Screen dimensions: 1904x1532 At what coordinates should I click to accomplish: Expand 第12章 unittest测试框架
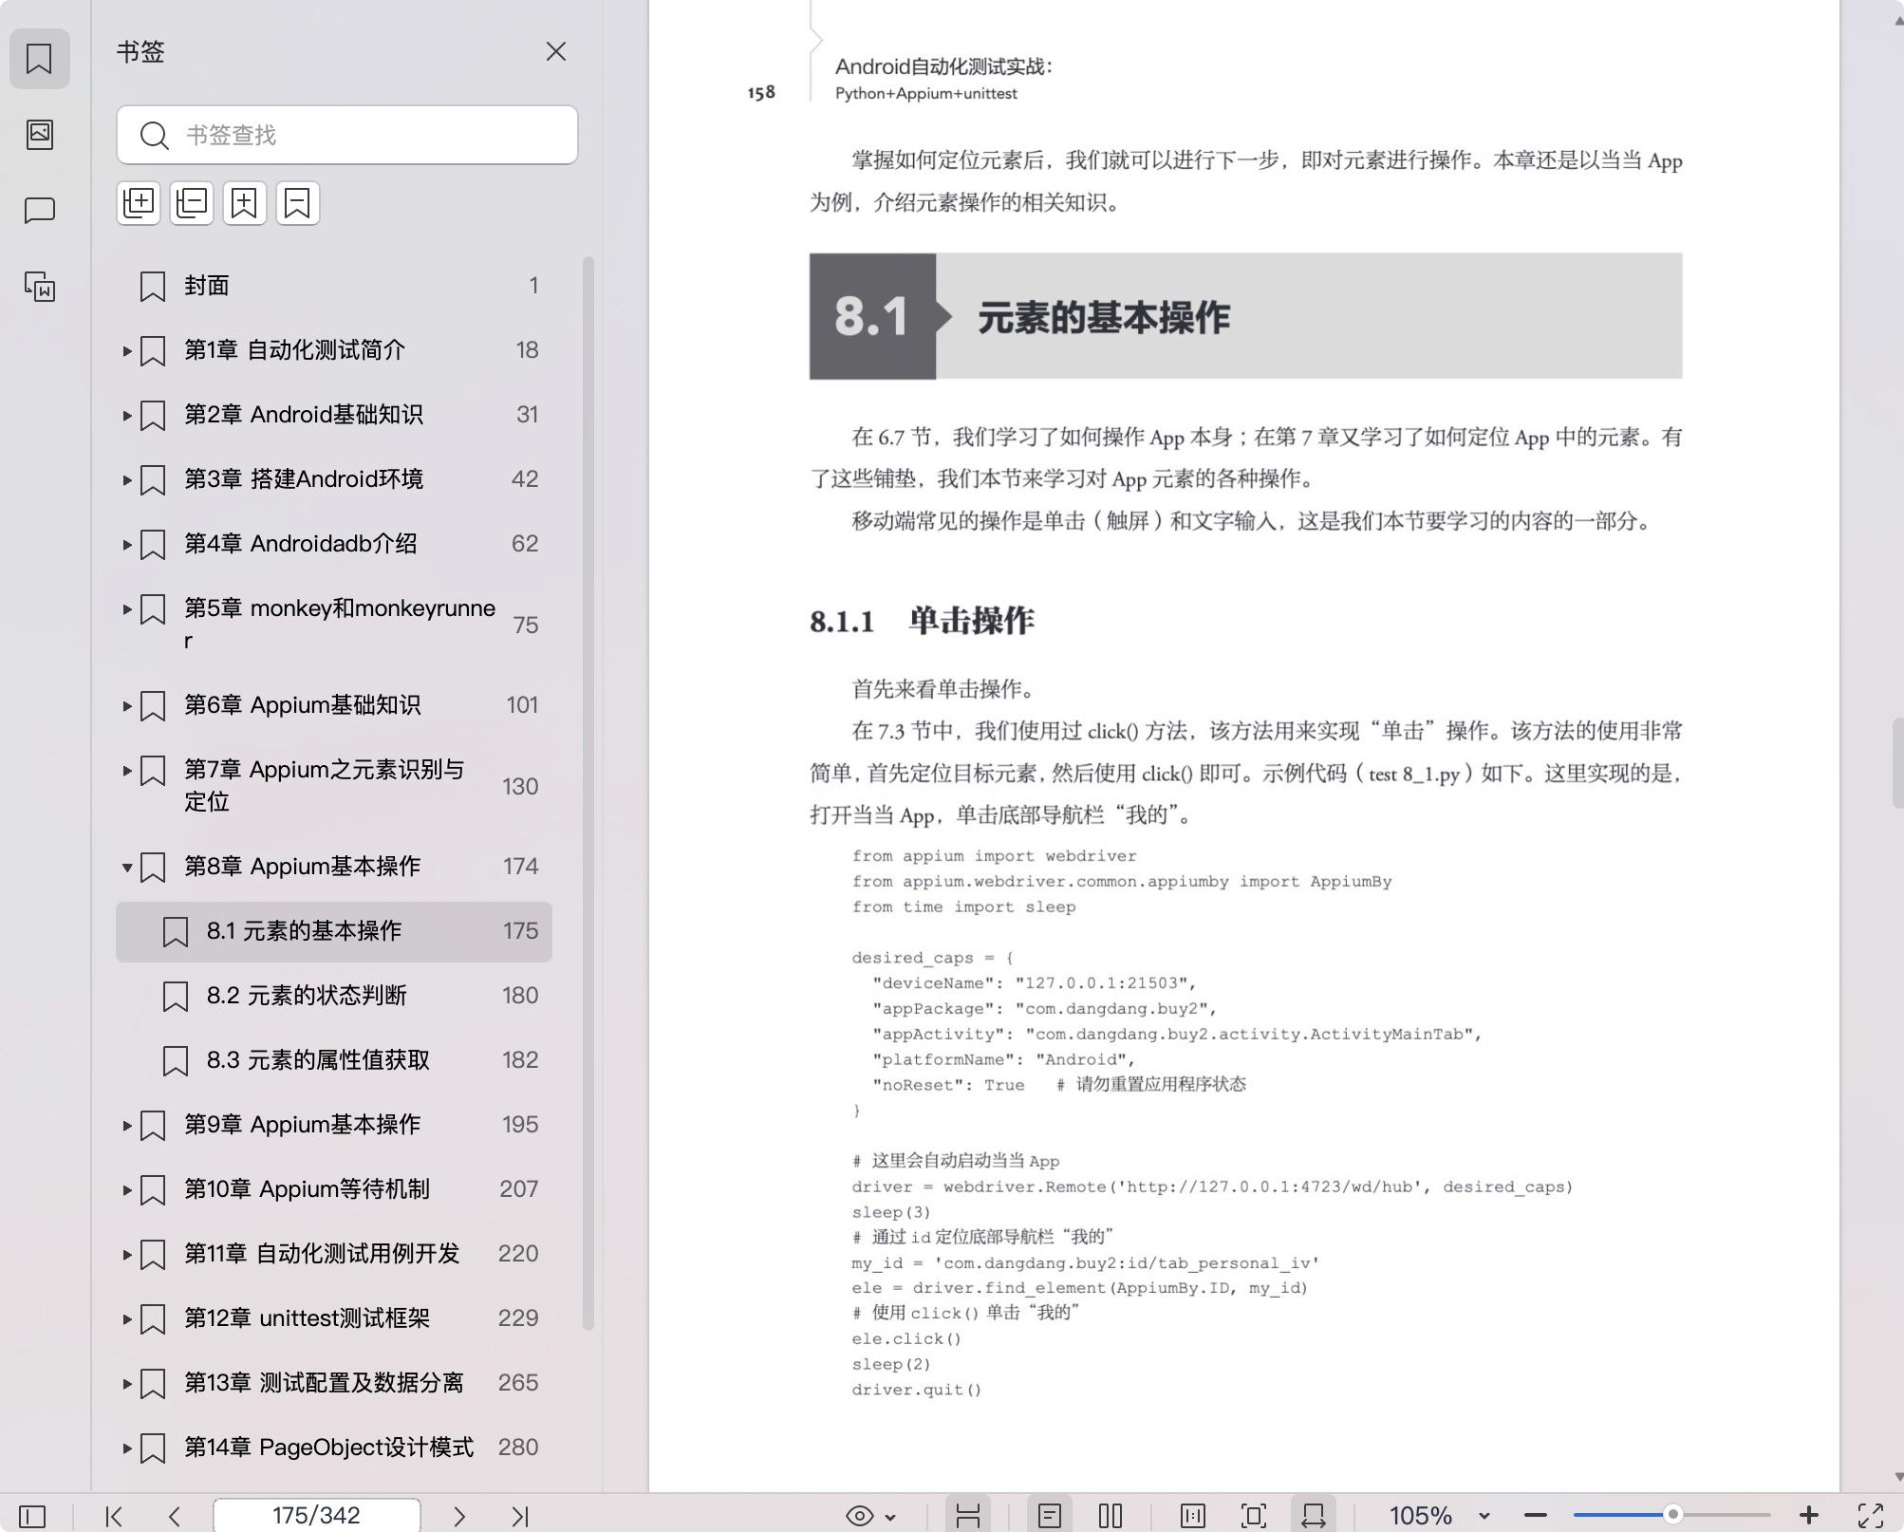click(x=127, y=1318)
